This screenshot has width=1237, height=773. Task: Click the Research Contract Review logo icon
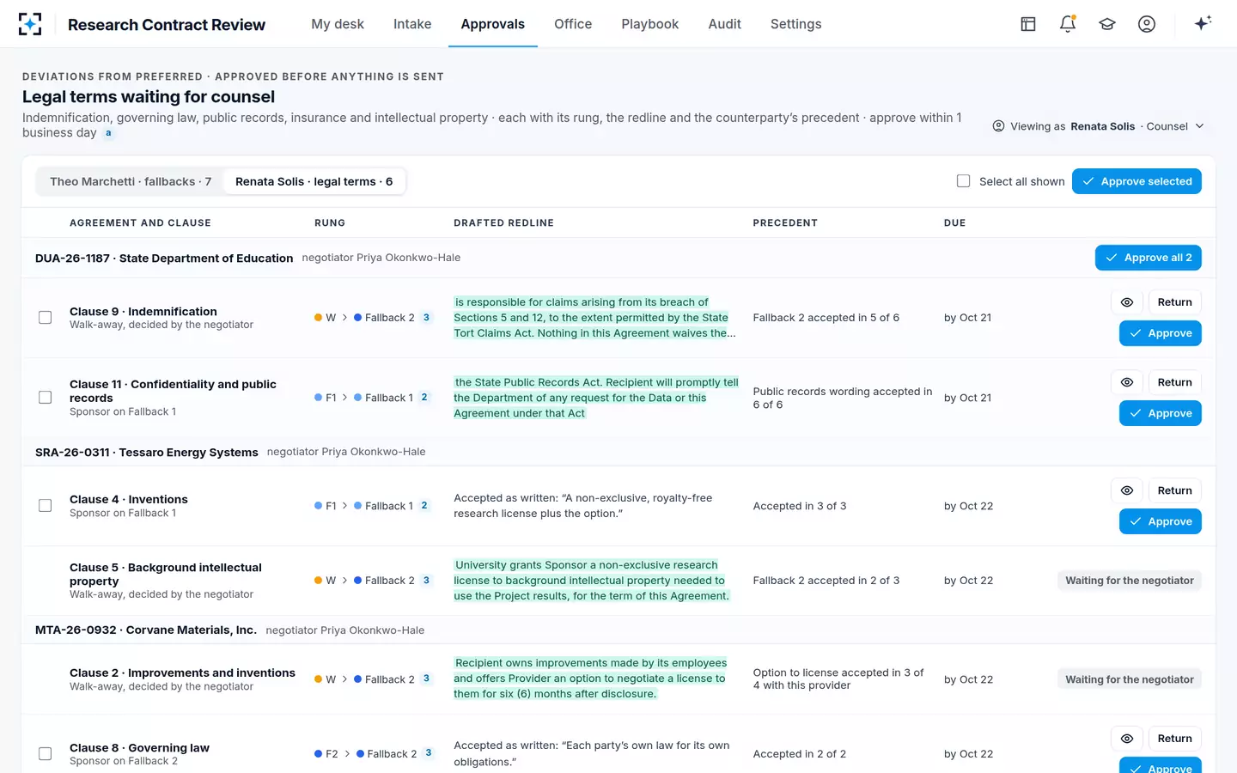point(30,24)
